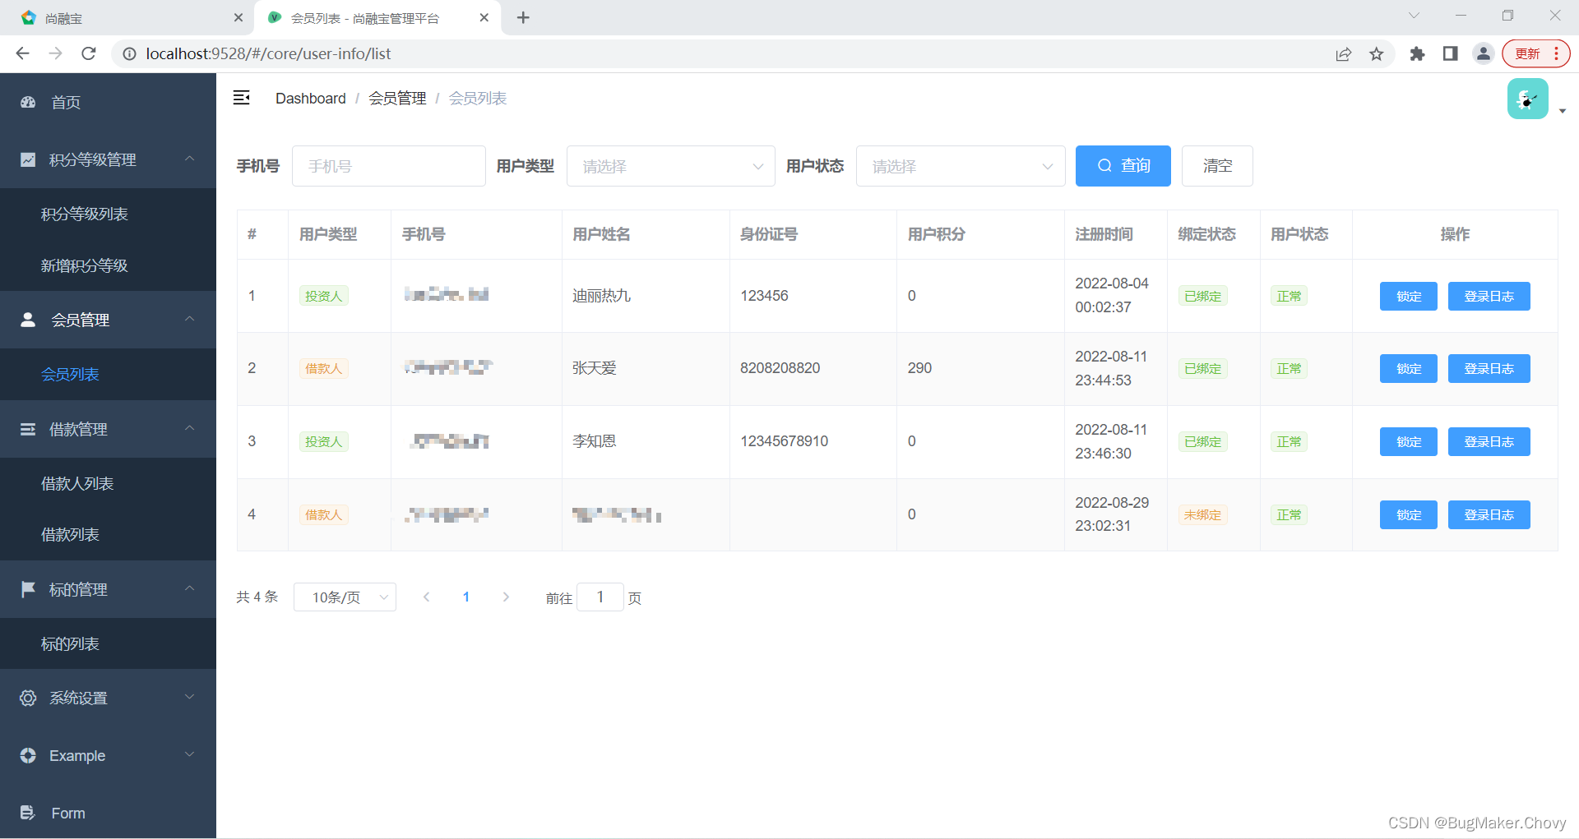
Task: Collapse the sidebar using the hamburger icon
Action: point(242,97)
